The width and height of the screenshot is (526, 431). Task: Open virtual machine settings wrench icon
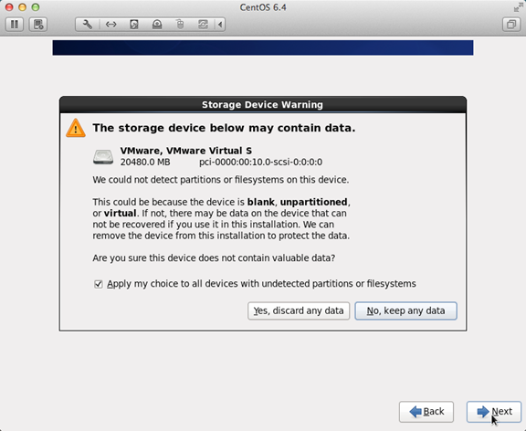88,25
